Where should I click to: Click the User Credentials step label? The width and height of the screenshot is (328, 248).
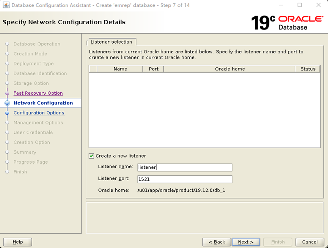pyautogui.click(x=33, y=132)
